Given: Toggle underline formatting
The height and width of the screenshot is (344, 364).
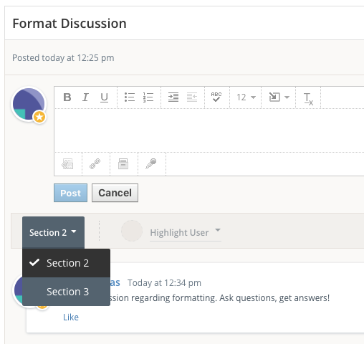Looking at the screenshot, I should (104, 97).
